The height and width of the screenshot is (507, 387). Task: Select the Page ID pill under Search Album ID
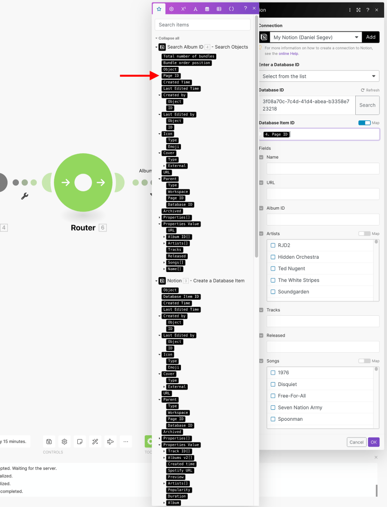(171, 76)
